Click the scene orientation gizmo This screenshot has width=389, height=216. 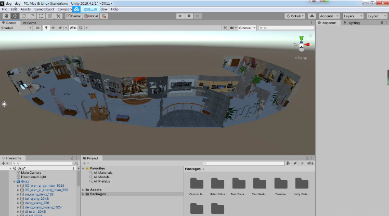(301, 45)
